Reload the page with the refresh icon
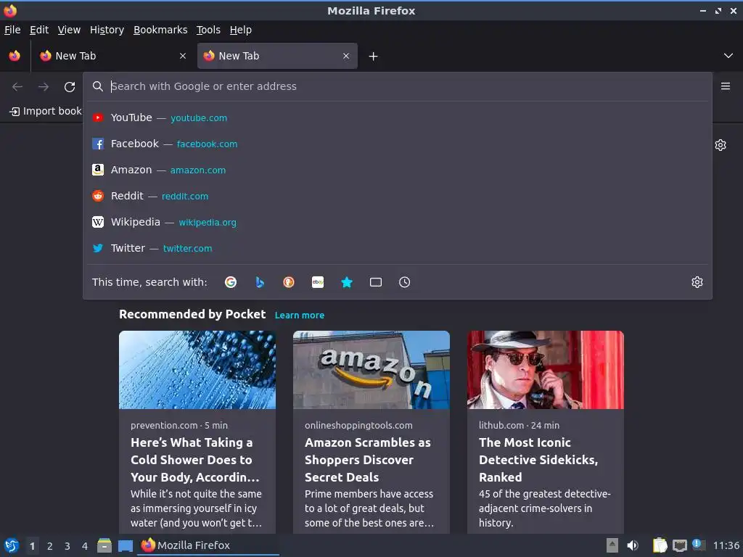This screenshot has height=557, width=743. (70, 87)
